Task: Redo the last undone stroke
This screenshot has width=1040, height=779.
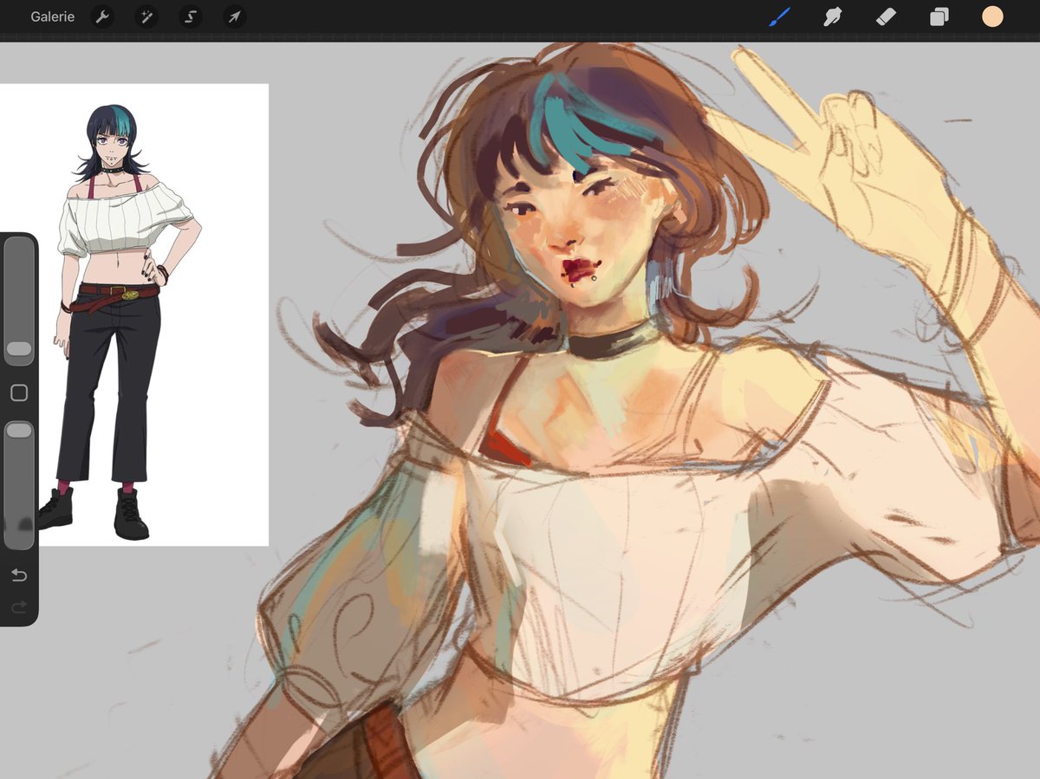Action: pyautogui.click(x=19, y=607)
